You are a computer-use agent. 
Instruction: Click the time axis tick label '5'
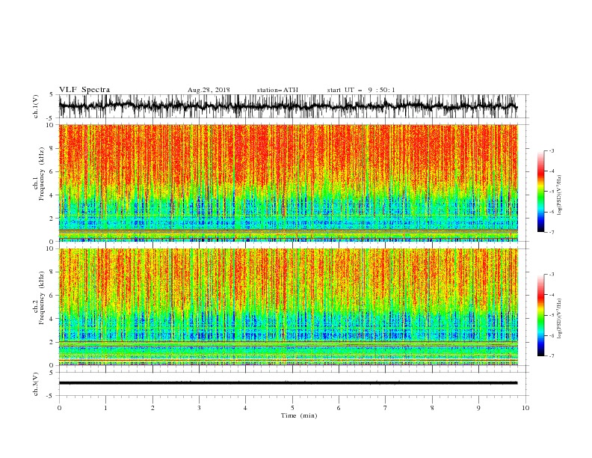coord(292,408)
